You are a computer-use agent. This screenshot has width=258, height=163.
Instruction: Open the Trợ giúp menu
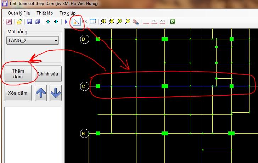pyautogui.click(x=67, y=13)
